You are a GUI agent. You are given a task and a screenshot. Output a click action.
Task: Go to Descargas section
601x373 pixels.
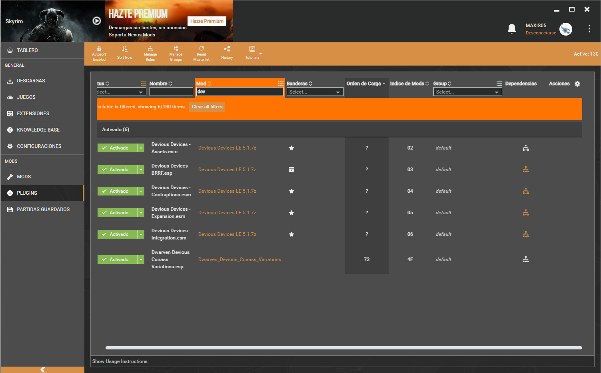point(42,81)
